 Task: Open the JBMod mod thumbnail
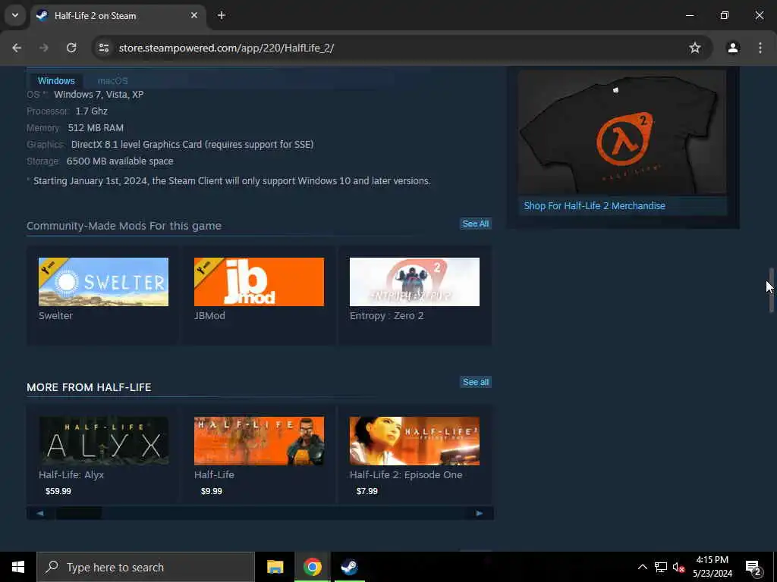(260, 282)
